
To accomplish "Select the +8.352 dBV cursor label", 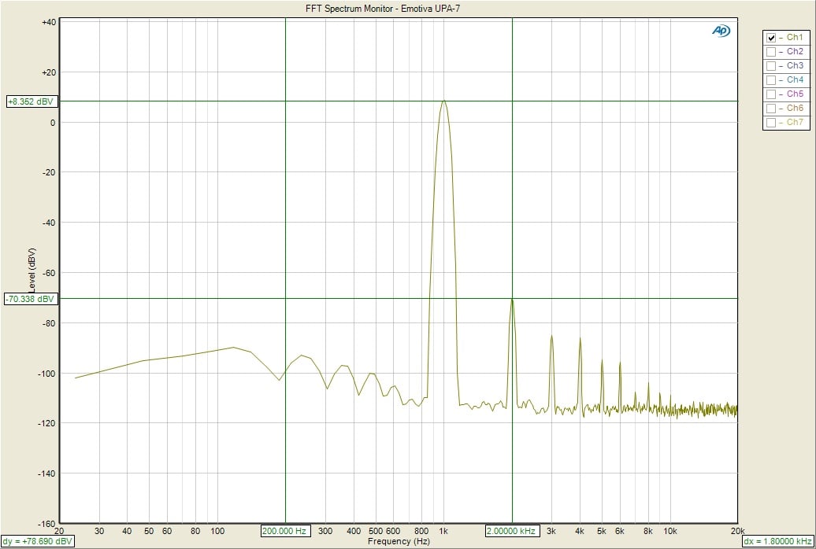I will pyautogui.click(x=30, y=101).
